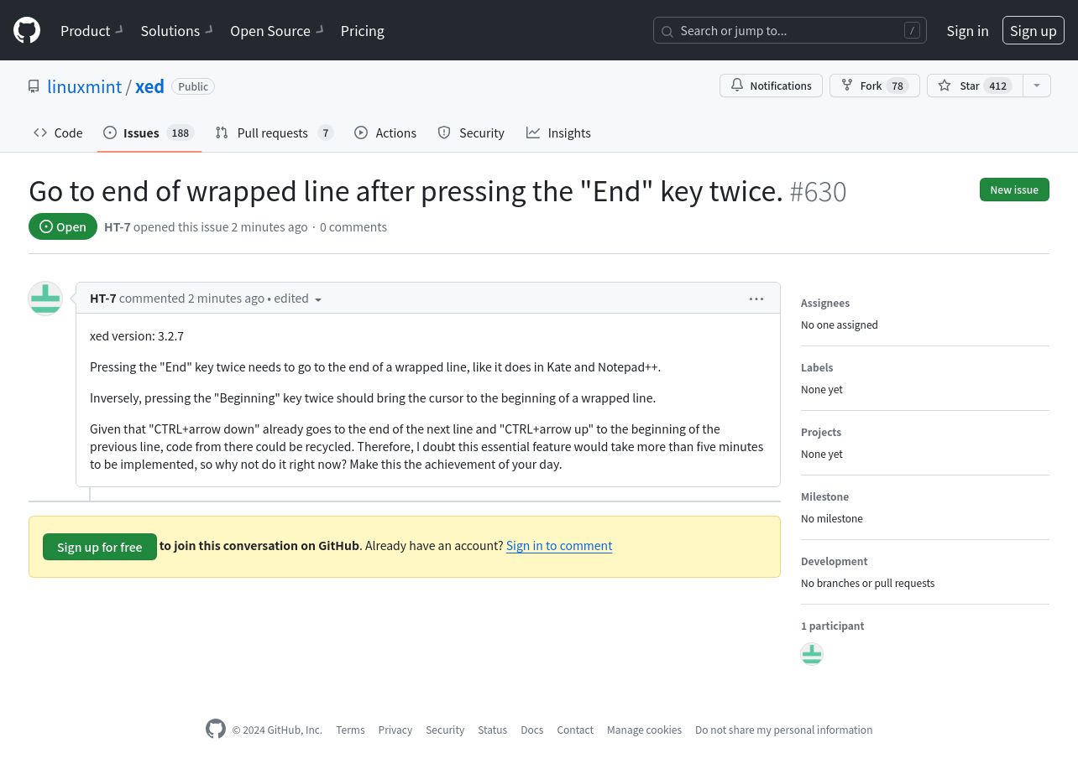Screen dimensions: 1078x774
Task: Open the Insights tab
Action: (558, 132)
